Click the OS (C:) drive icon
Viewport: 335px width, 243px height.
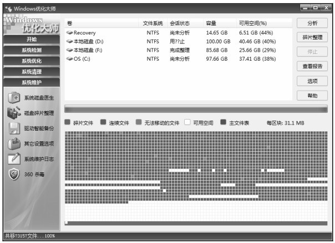click(69, 59)
